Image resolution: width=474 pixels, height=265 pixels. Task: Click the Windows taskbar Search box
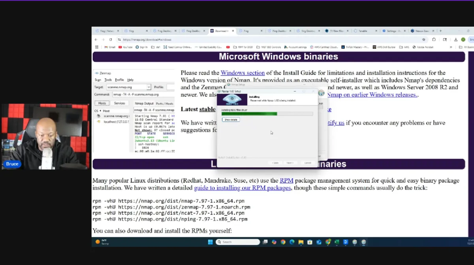(x=238, y=242)
